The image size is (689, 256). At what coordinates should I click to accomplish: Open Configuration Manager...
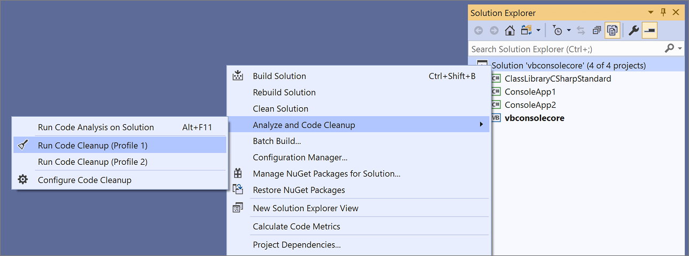358,157
